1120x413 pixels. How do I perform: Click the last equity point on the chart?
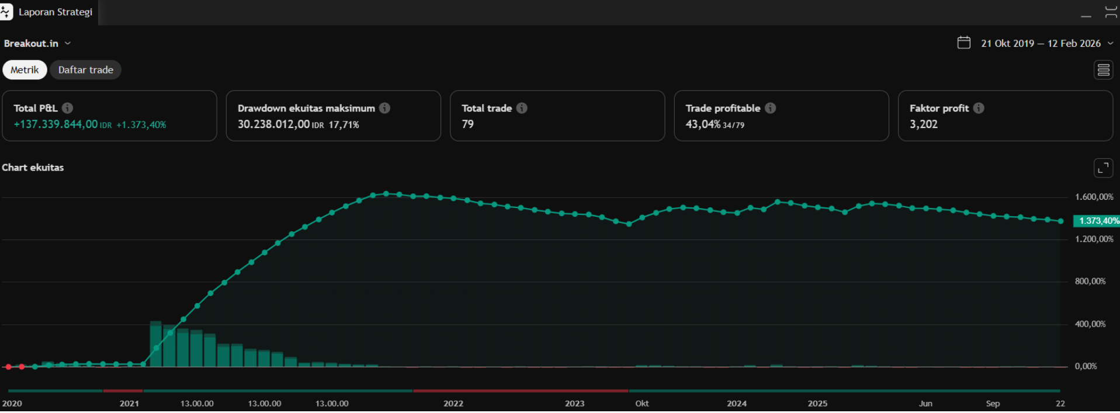click(1061, 221)
